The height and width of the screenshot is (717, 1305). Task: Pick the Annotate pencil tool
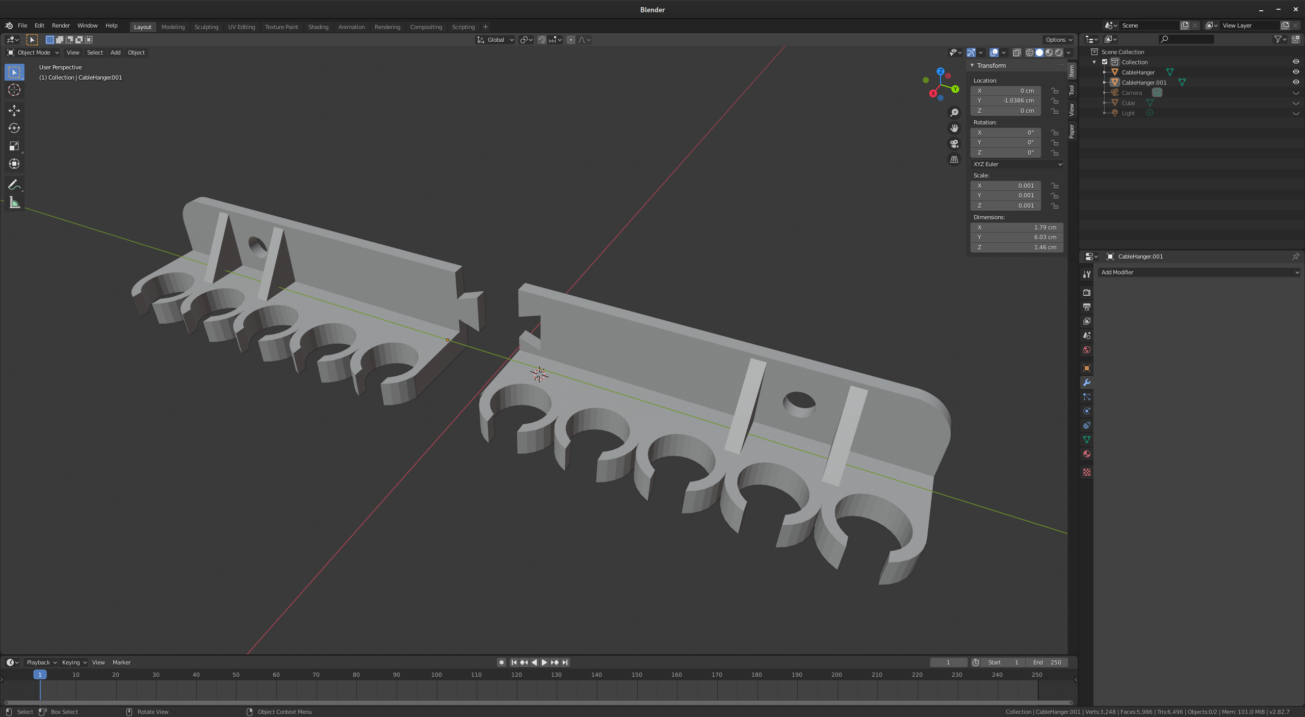[14, 185]
